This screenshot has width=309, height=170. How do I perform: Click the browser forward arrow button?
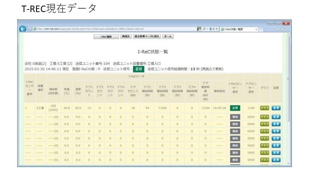tap(29, 29)
